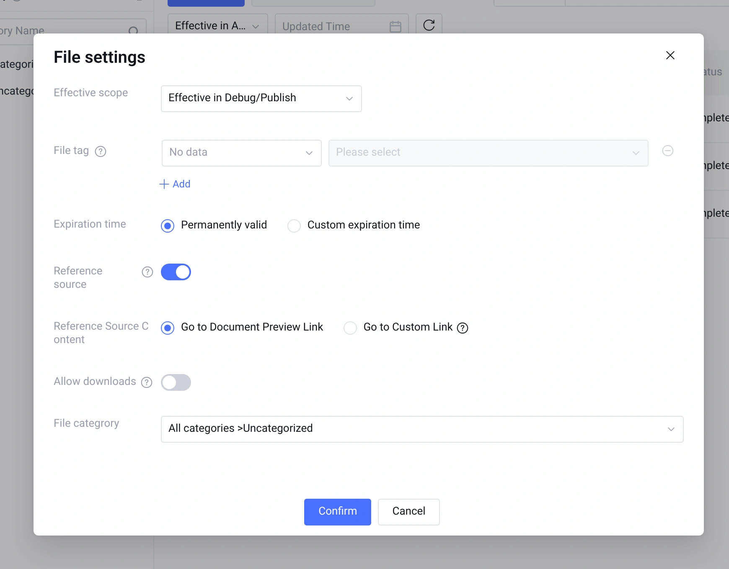Expand the No data file tag dropdown

pyautogui.click(x=242, y=153)
